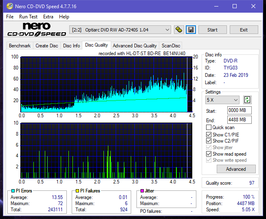
Task: Open the 5 X speed dropdown
Action: (222, 100)
